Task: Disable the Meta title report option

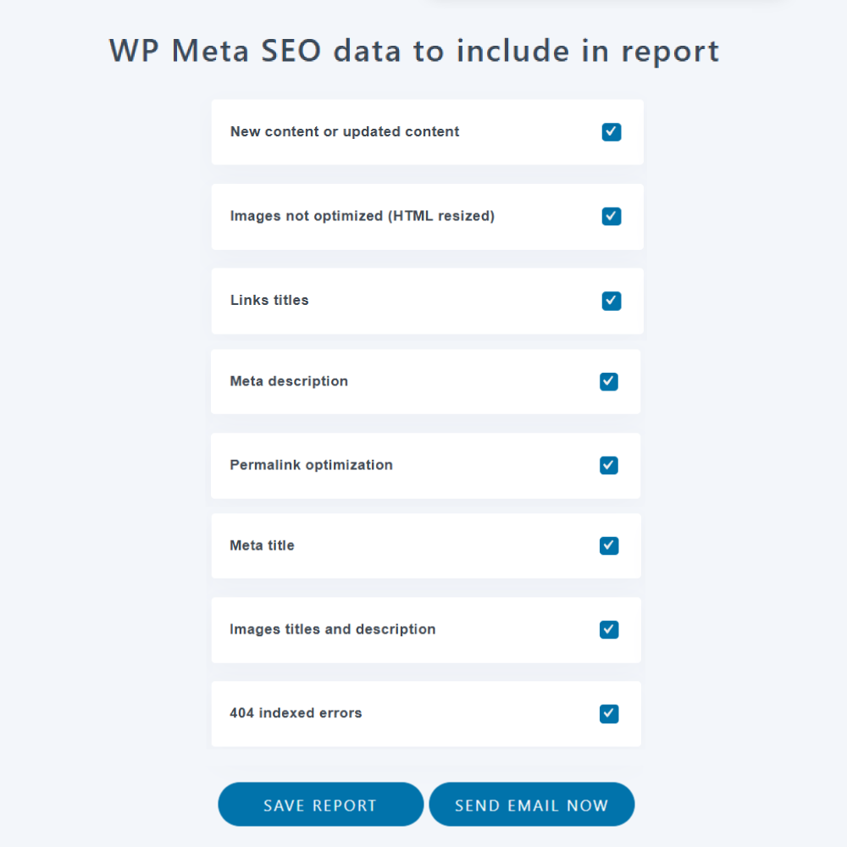Action: pyautogui.click(x=609, y=545)
